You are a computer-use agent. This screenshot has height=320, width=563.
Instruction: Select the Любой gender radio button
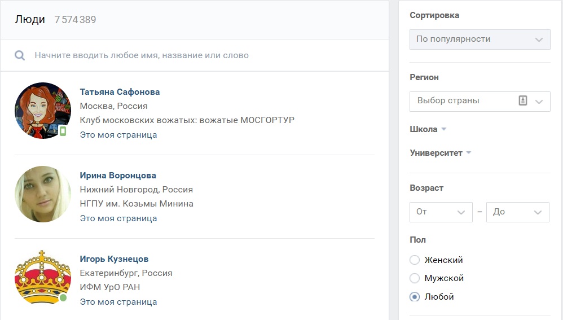(x=415, y=297)
